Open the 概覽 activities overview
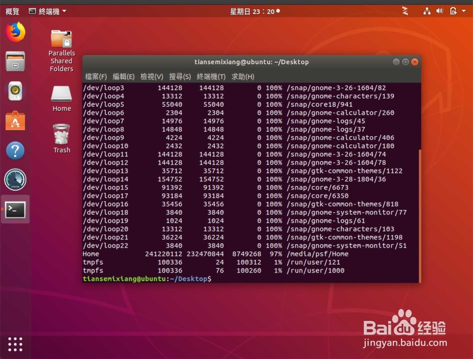 click(x=12, y=11)
